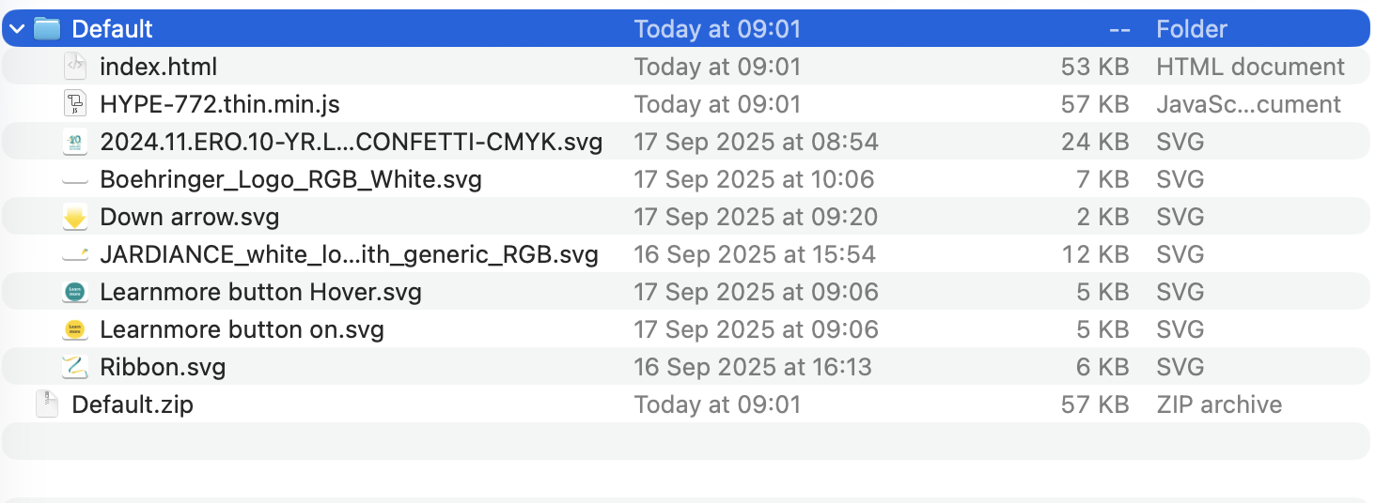Select the index.html file name
1376x503 pixels.
pyautogui.click(x=159, y=67)
